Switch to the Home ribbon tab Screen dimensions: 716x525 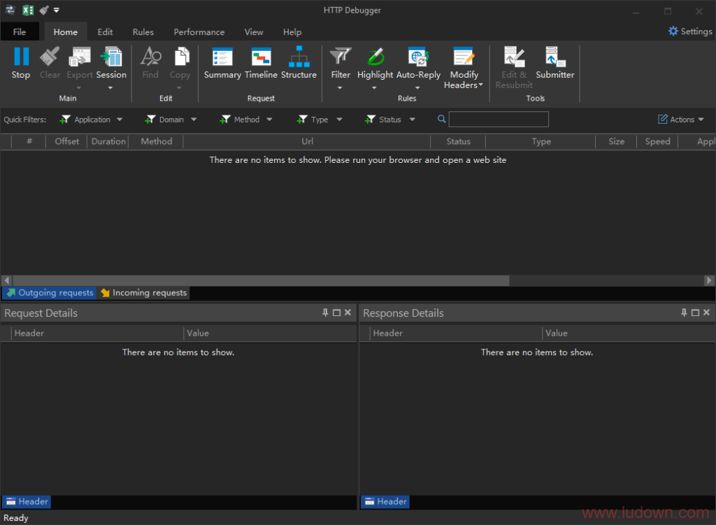65,32
